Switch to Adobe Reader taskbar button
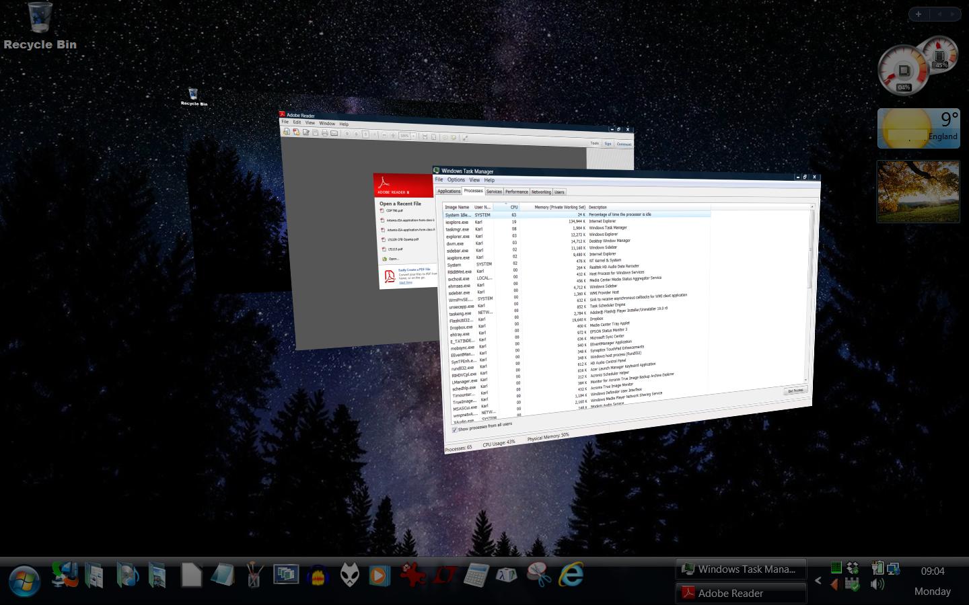Screen dimensions: 969x605 coord(741,593)
